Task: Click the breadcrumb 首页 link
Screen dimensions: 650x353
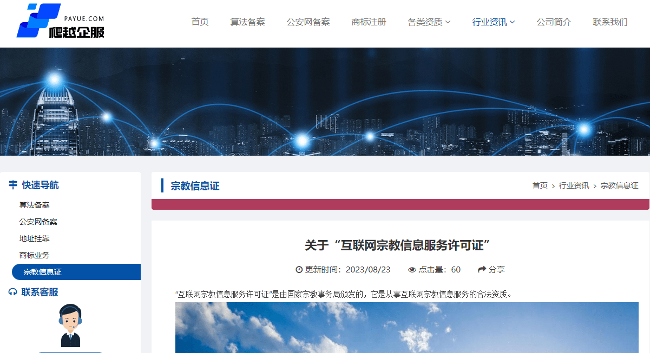Action: (x=540, y=185)
